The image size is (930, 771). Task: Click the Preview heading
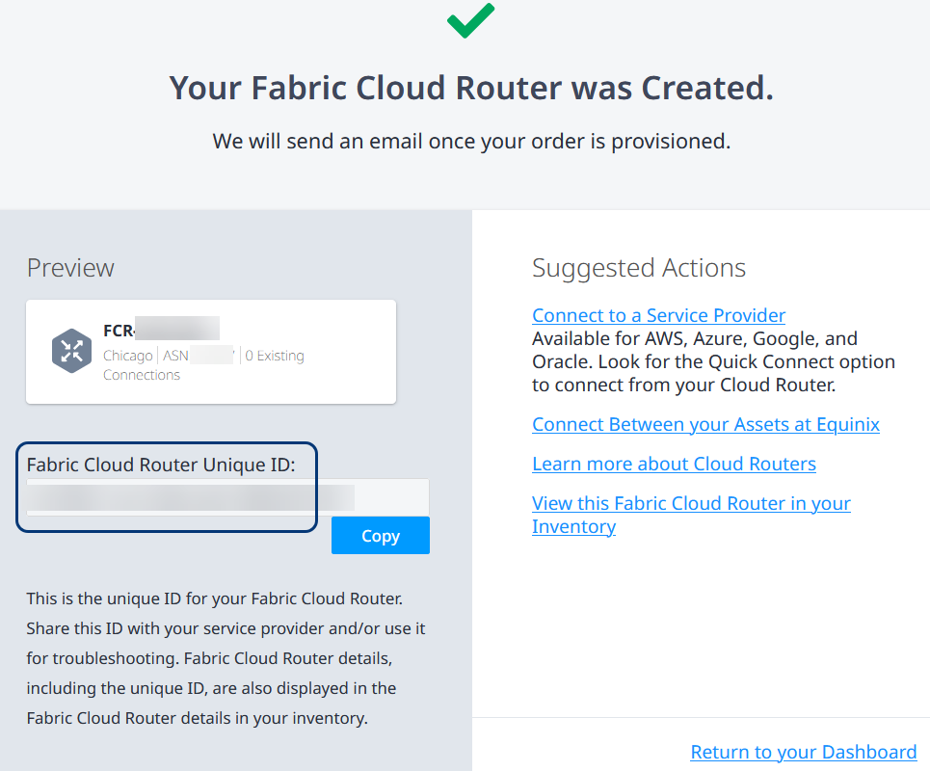[70, 268]
